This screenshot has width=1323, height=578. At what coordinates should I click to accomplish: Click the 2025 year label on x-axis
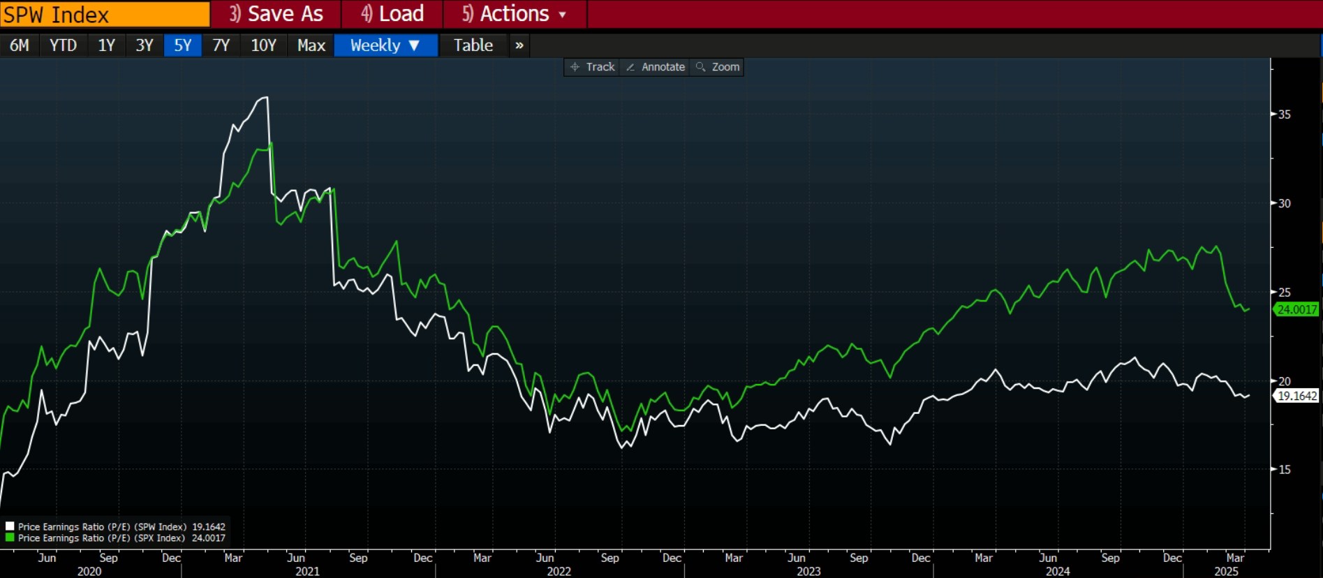click(1226, 571)
